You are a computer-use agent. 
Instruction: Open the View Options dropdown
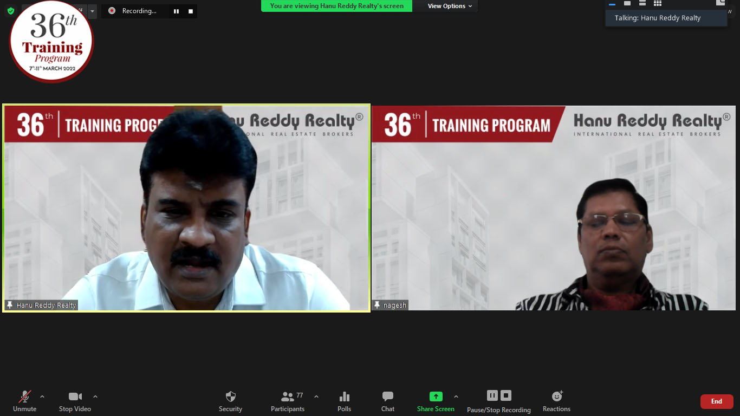point(450,6)
